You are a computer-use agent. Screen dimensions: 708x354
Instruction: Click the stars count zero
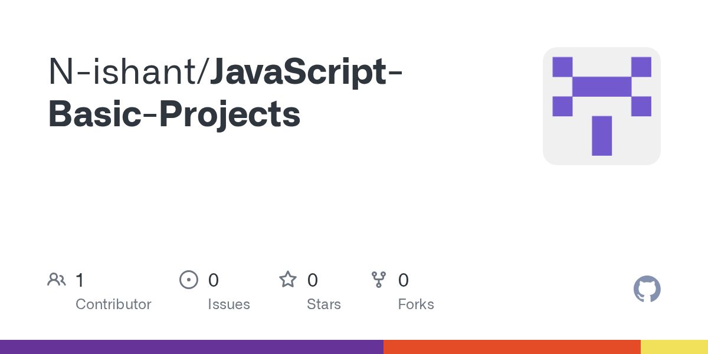[313, 280]
